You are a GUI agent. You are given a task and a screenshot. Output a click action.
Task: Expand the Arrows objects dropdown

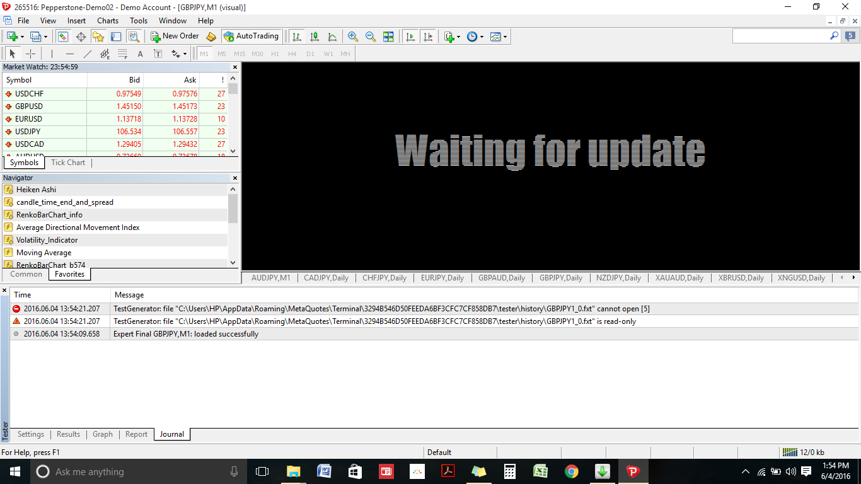click(184, 54)
